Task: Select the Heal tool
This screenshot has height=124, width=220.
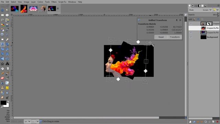Action: [x=7, y=88]
